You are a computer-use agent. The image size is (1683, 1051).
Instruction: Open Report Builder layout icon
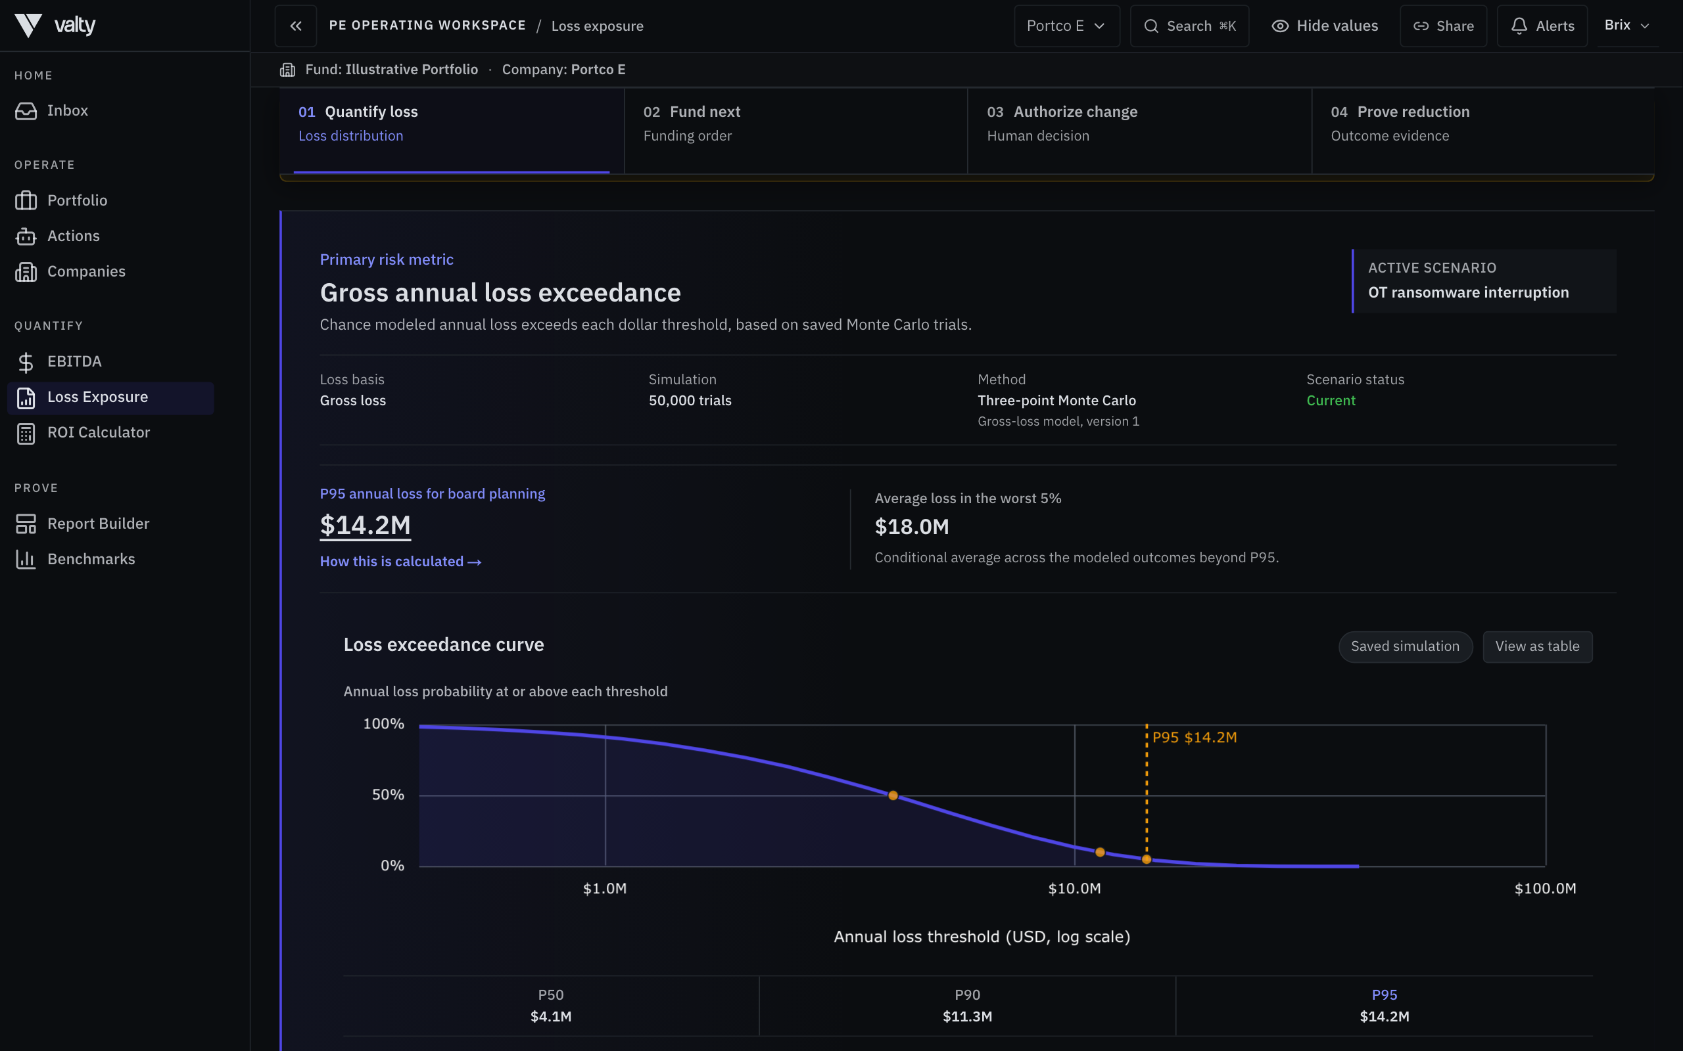26,524
